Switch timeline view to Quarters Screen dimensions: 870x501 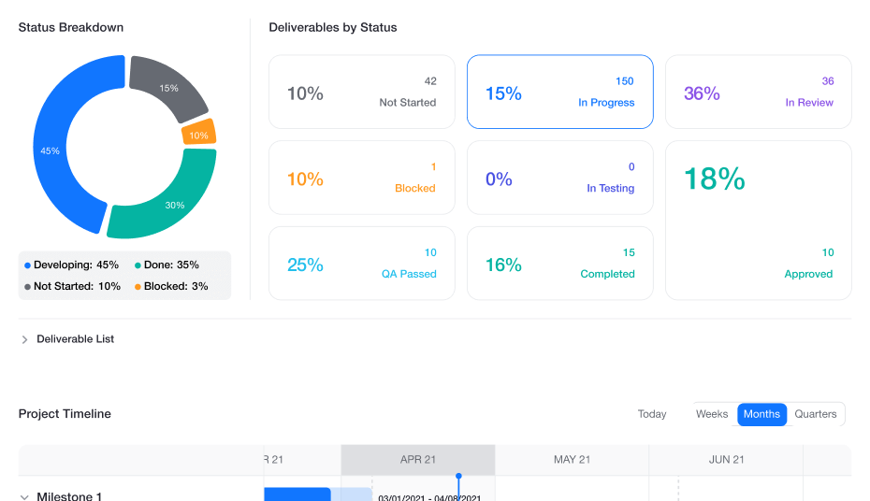815,414
